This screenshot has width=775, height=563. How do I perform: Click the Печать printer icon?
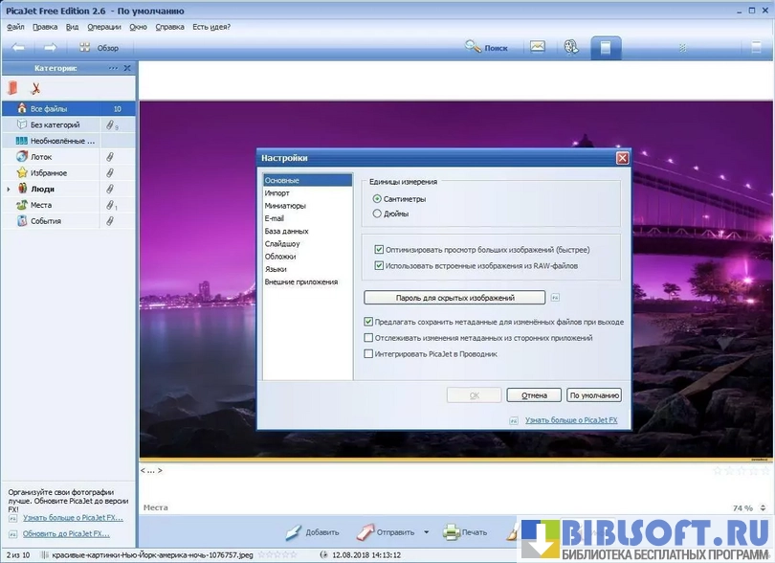click(x=452, y=532)
